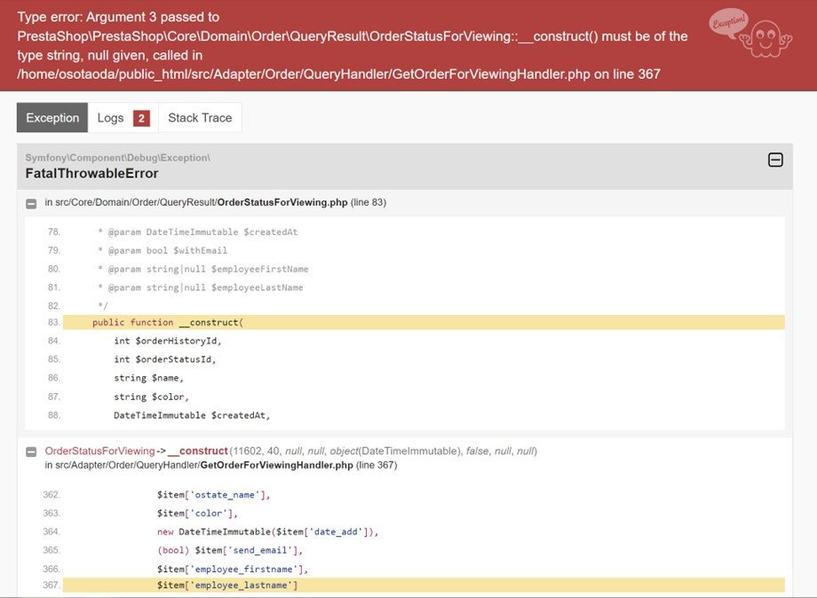Image resolution: width=817 pixels, height=598 pixels.
Task: Open the Stack Trace tab
Action: coord(200,118)
